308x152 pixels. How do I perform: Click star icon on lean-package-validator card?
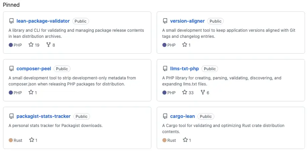[31, 45]
